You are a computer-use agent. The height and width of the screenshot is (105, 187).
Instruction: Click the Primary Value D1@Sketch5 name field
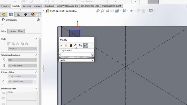tap(22, 76)
